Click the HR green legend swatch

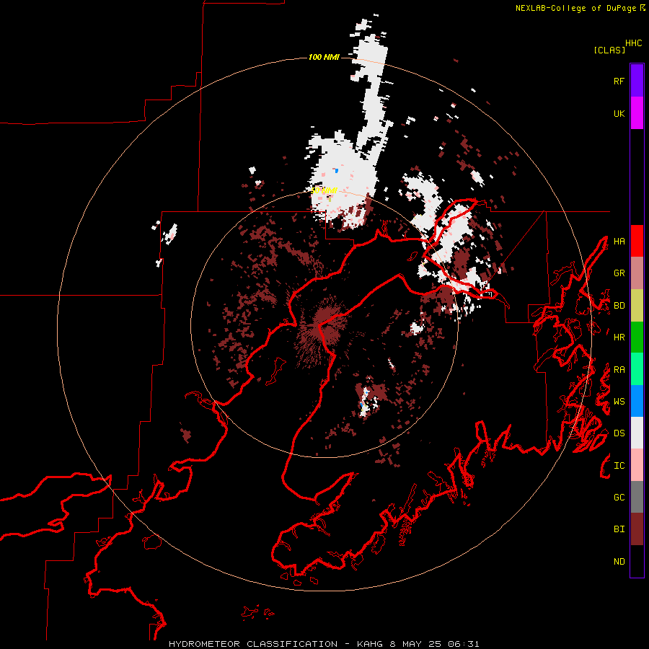point(637,337)
